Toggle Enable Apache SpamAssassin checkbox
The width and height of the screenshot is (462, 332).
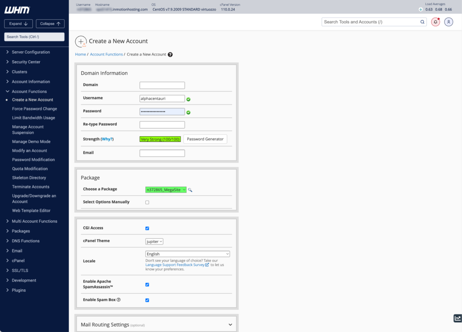(147, 285)
